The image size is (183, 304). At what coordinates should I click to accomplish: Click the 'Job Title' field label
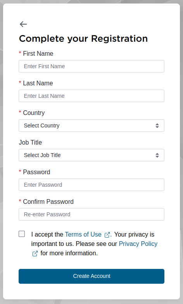pos(30,142)
